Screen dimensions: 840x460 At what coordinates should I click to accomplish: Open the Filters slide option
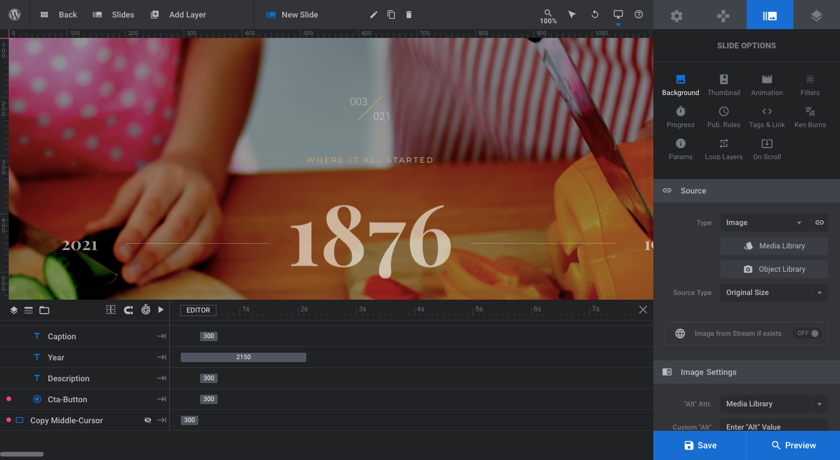pyautogui.click(x=810, y=85)
